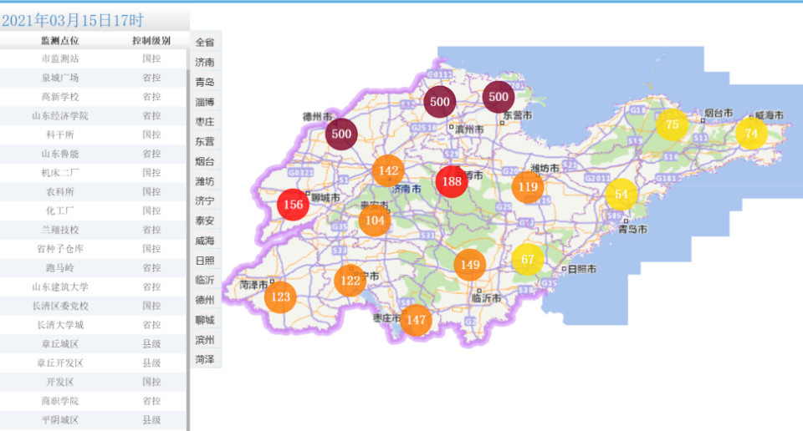The height and width of the screenshot is (431, 803).
Task: Click the 142 AQI marker near 济南
Action: pyautogui.click(x=388, y=170)
